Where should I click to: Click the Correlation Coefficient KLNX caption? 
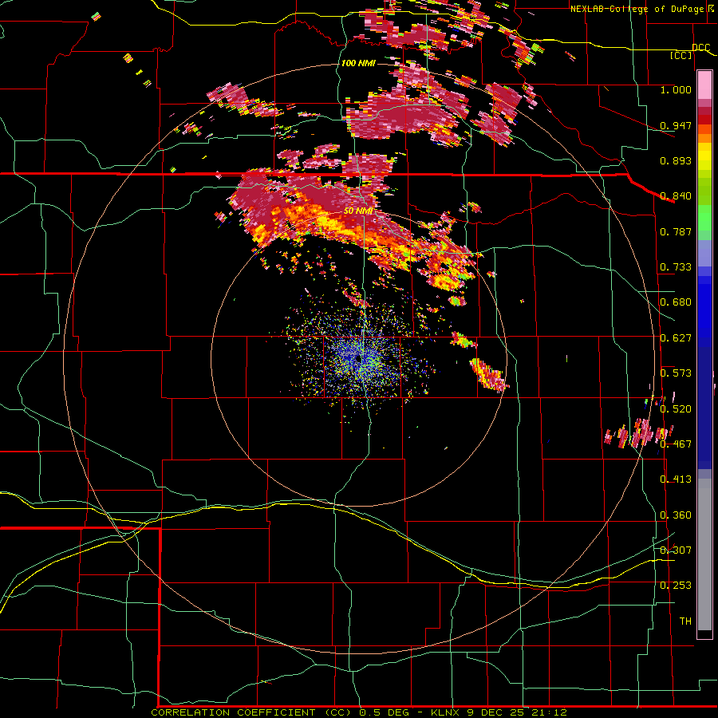click(x=359, y=712)
